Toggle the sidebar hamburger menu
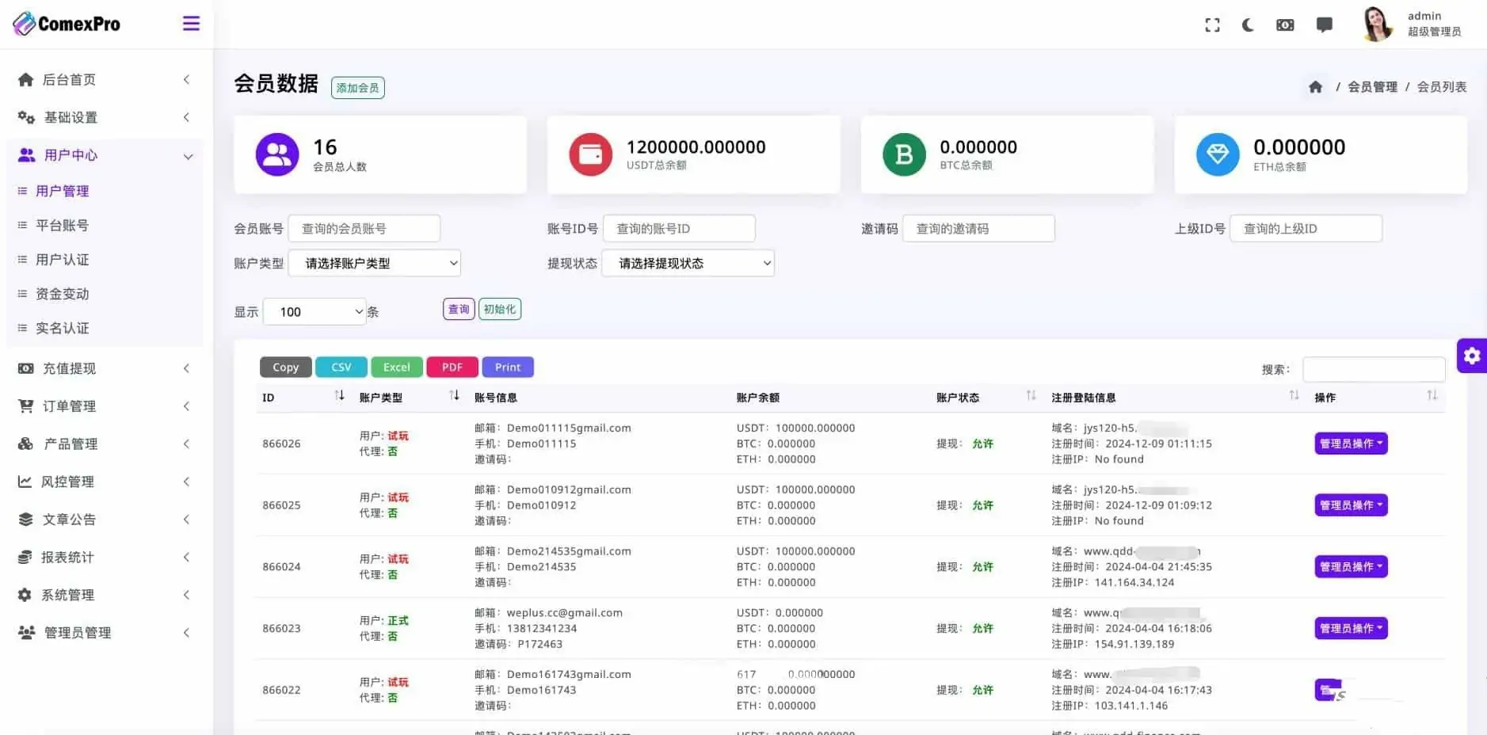The image size is (1487, 735). coord(191,24)
